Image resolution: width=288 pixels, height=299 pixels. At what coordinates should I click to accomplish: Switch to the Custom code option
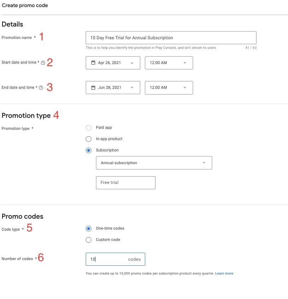[89, 240]
